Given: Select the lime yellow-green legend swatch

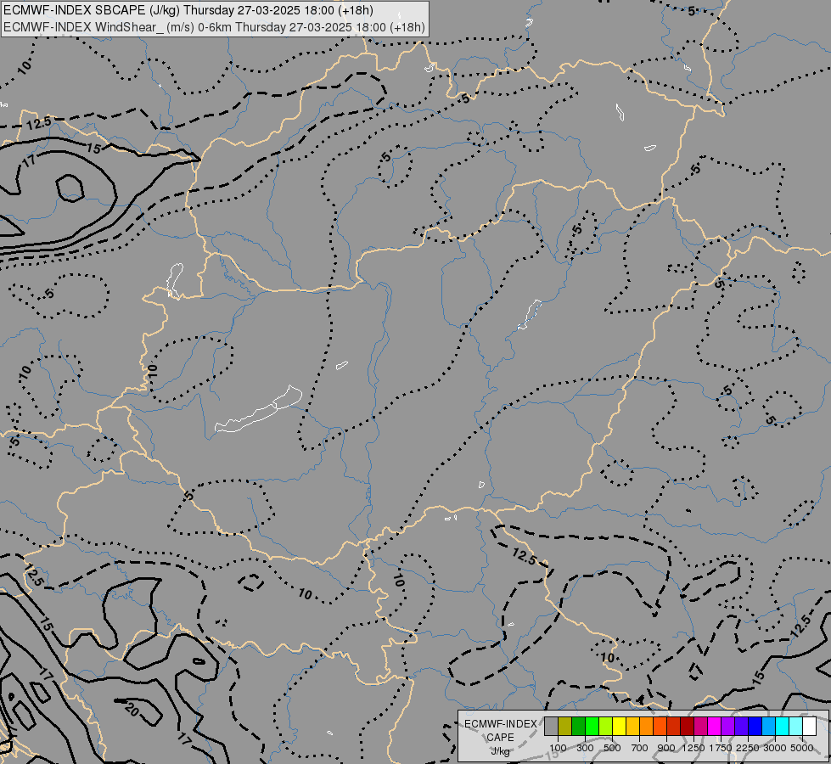Looking at the screenshot, I should click(x=606, y=727).
